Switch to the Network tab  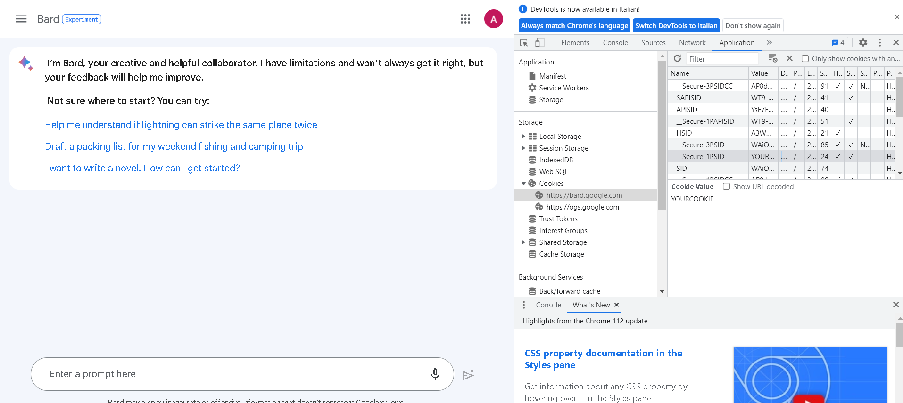692,43
